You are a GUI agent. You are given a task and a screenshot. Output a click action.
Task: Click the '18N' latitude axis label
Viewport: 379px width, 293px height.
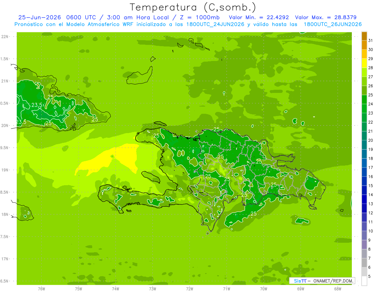5,214
